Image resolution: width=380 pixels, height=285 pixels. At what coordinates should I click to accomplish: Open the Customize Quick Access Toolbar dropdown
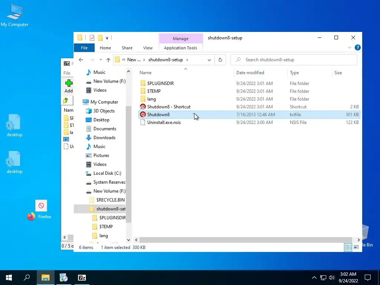[x=107, y=38]
